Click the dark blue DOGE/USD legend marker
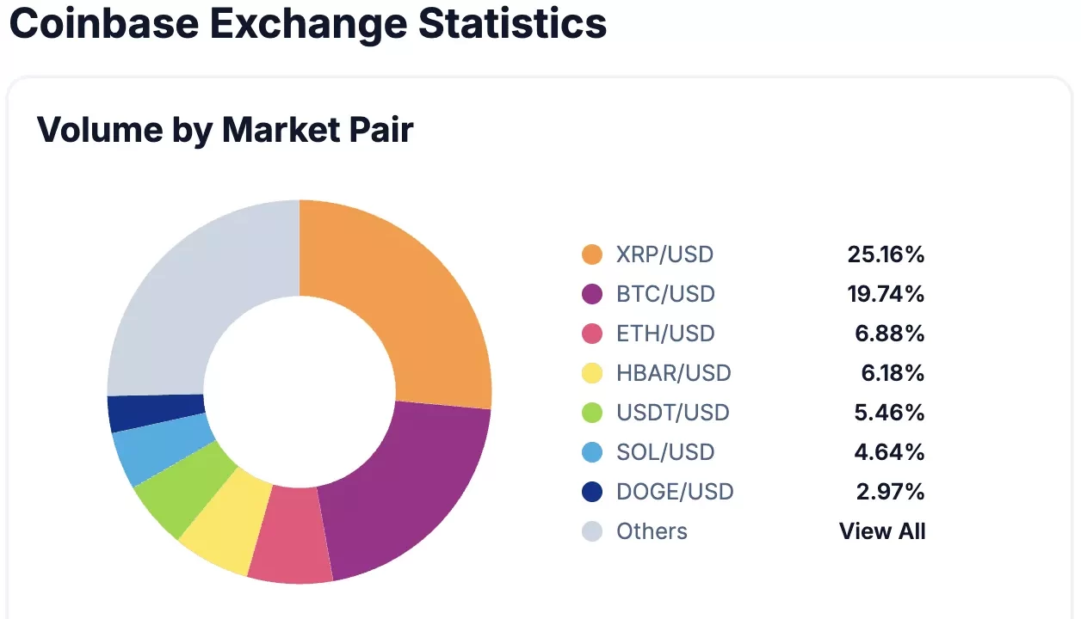This screenshot has height=619, width=1081. pyautogui.click(x=590, y=492)
